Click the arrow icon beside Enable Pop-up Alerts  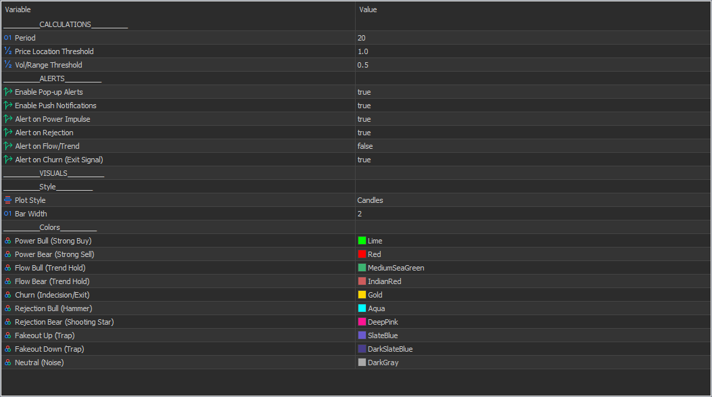click(8, 92)
